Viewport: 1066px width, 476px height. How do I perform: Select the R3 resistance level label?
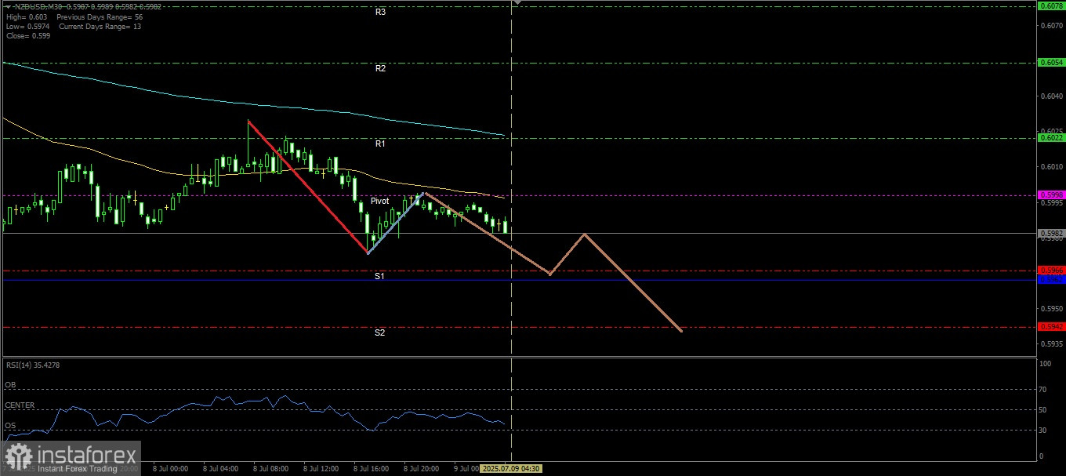tap(380, 13)
